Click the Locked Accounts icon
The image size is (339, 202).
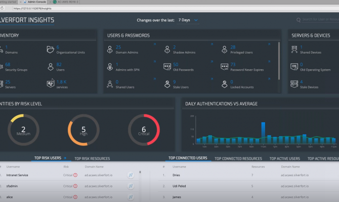pyautogui.click(x=225, y=84)
